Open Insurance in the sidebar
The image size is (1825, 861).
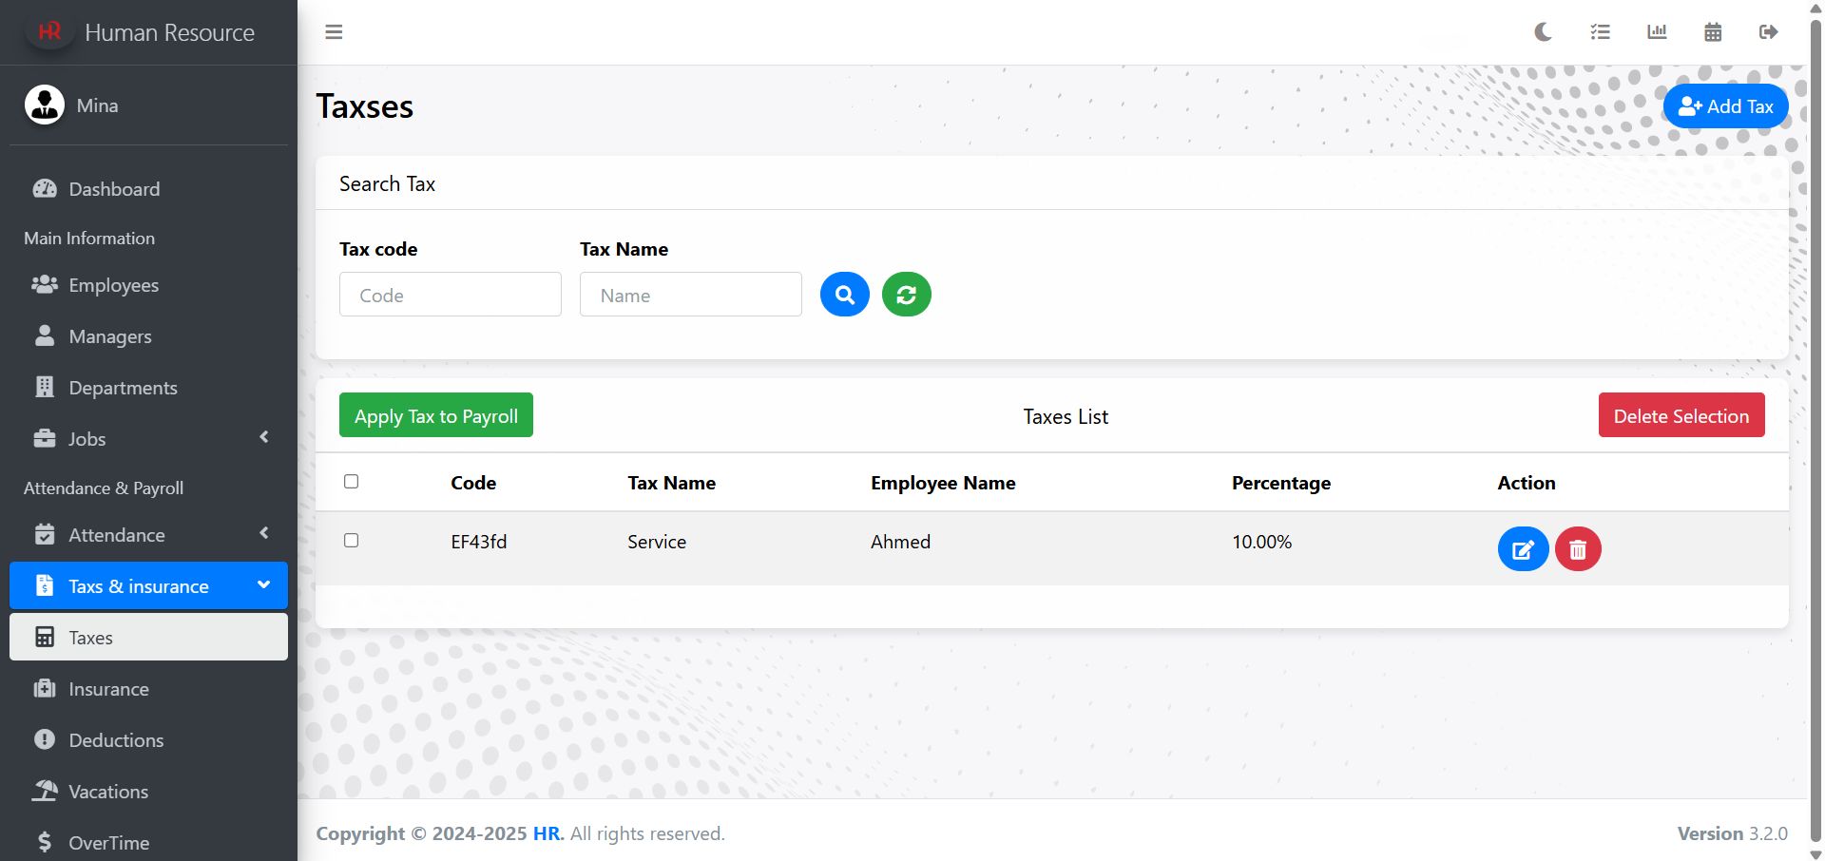[x=148, y=689]
